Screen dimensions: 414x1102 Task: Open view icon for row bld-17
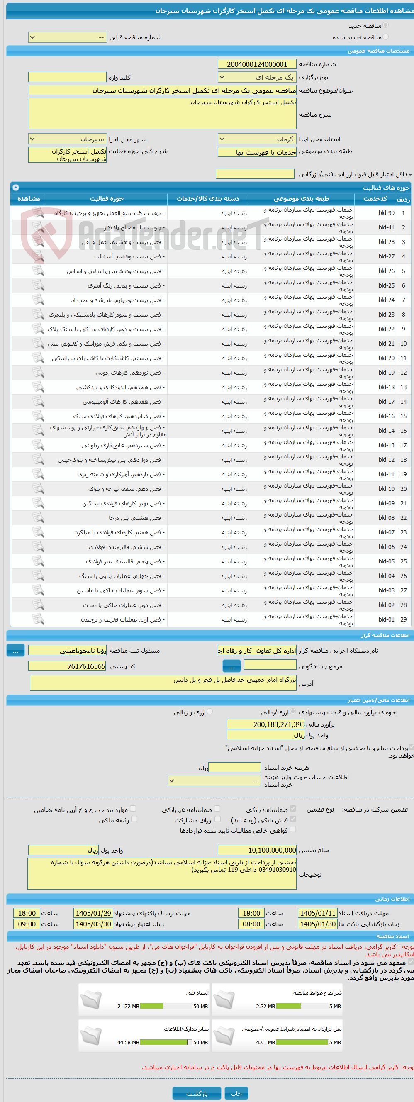coord(39,402)
